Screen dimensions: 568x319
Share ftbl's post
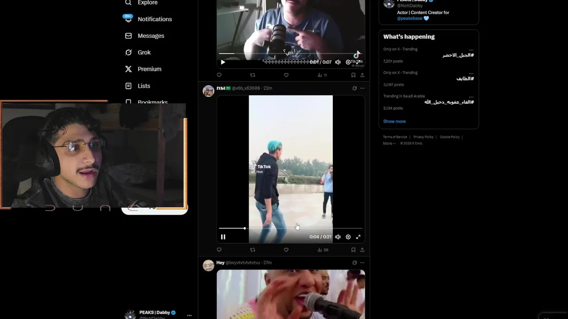coord(362,250)
